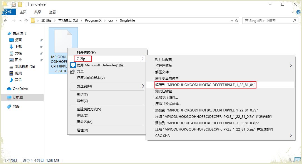Scan with Microsoft Defender from the context menu
The width and height of the screenshot is (302, 164).
101,65
